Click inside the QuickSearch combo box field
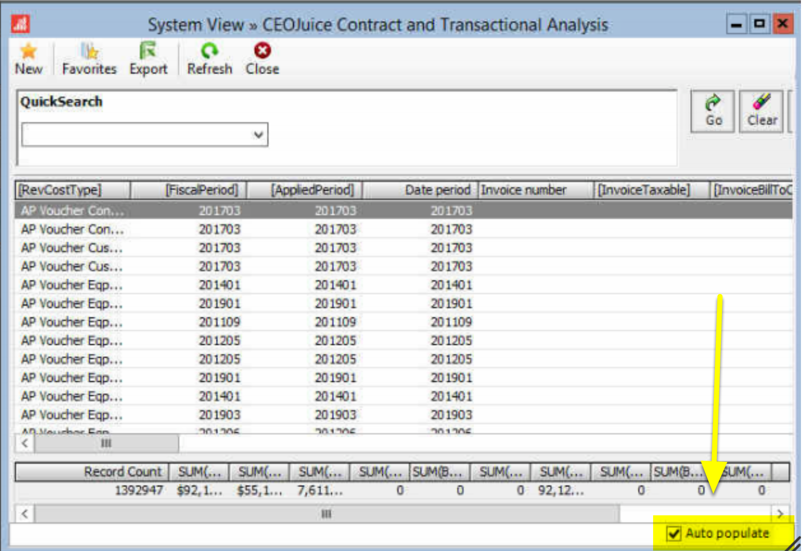This screenshot has height=551, width=803. [x=145, y=135]
